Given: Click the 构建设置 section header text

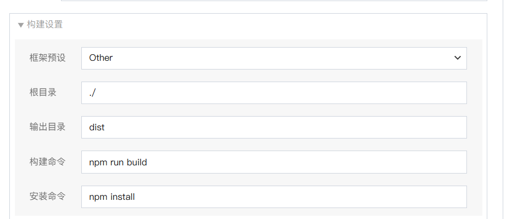Looking at the screenshot, I should (x=45, y=25).
